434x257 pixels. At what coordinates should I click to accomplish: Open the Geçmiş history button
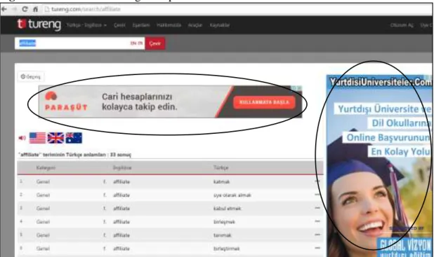(31, 77)
